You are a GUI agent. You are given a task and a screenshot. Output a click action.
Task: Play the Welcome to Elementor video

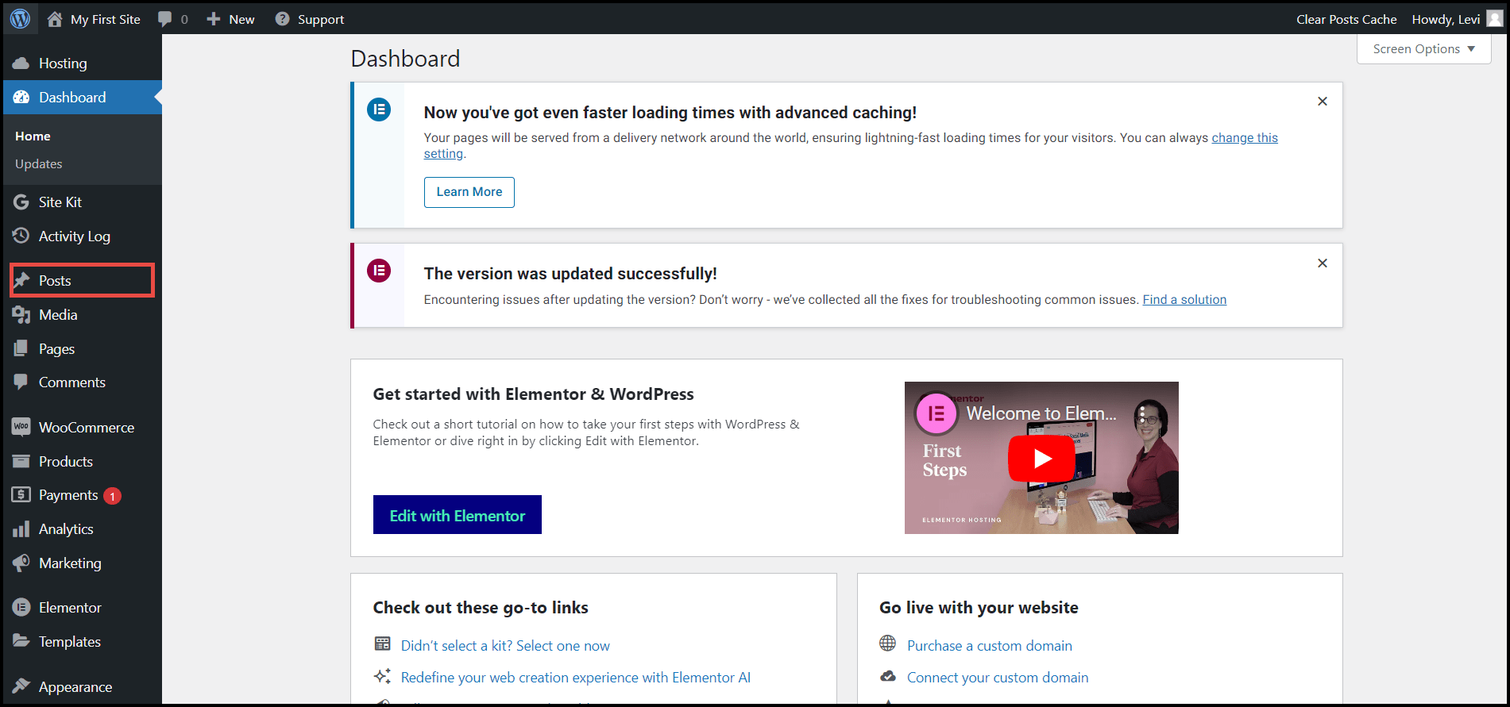(1041, 458)
